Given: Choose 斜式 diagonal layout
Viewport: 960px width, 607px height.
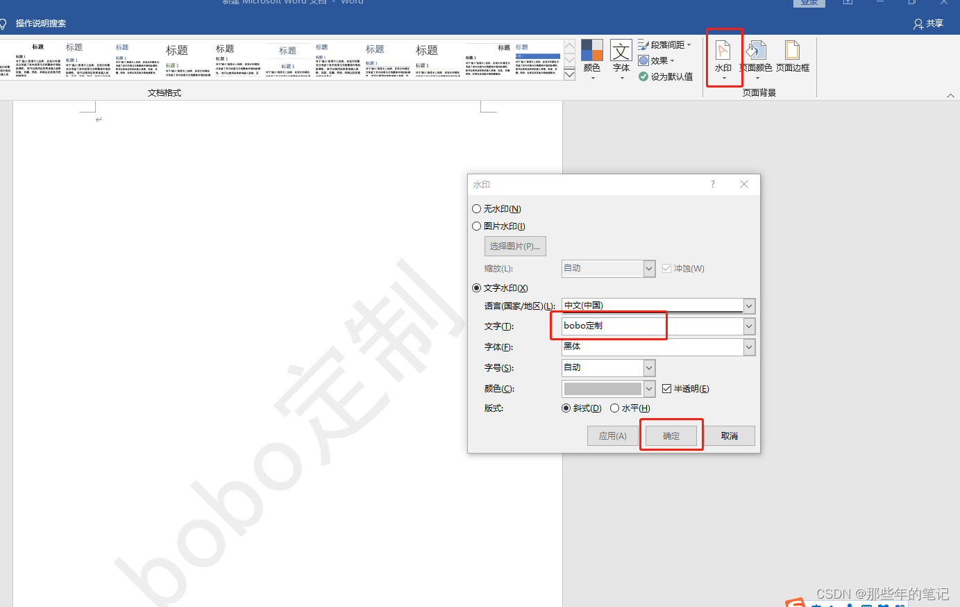Looking at the screenshot, I should [582, 408].
